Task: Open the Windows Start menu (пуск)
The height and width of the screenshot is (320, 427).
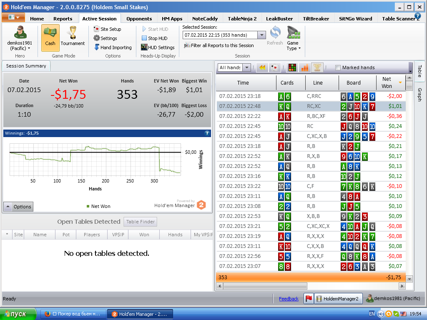Action: pos(18,314)
